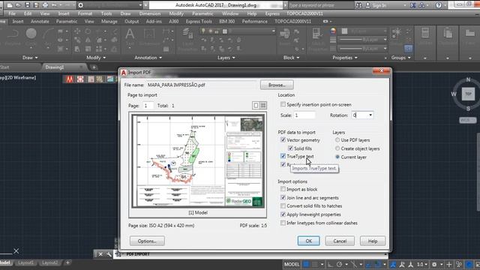Viewport: 480px width, 270px height.
Task: Click the help question mark icon
Action: pyautogui.click(x=439, y=5)
